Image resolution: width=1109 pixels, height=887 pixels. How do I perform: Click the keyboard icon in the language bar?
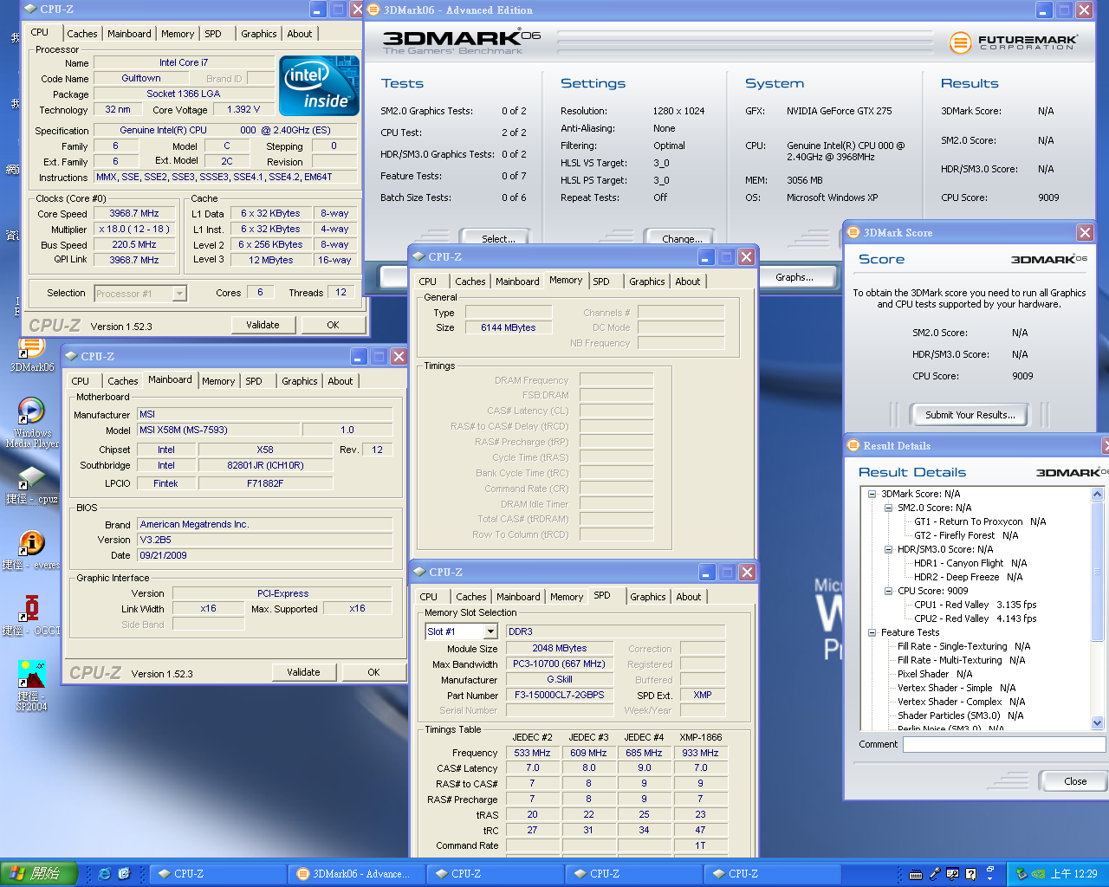[x=916, y=874]
